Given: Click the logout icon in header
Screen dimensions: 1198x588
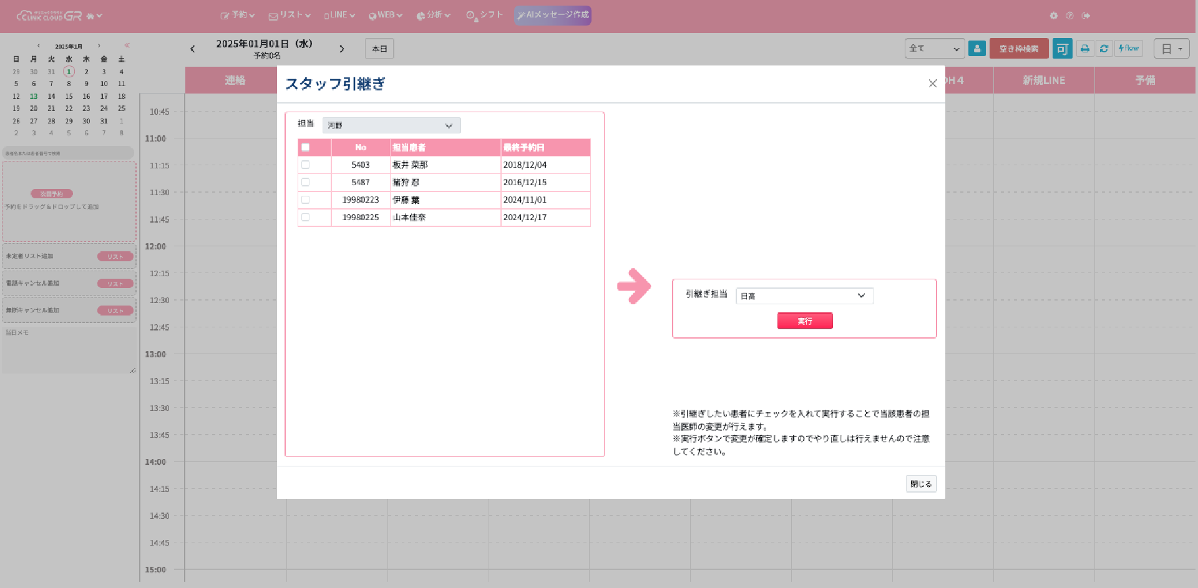Looking at the screenshot, I should [1086, 16].
